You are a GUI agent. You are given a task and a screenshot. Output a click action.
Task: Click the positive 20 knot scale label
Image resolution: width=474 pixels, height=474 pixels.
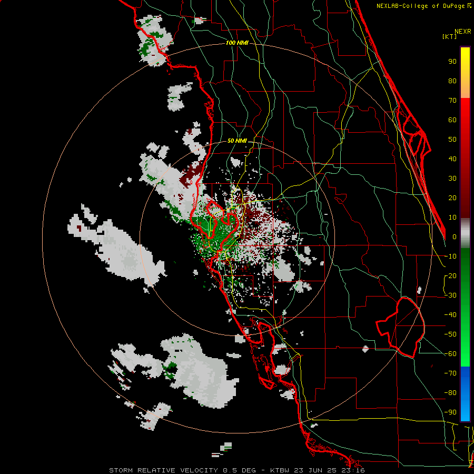click(452, 197)
